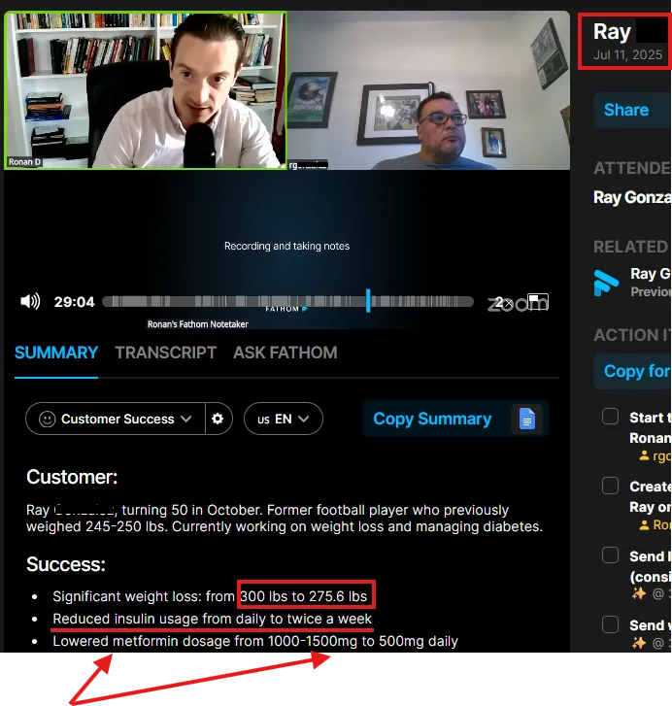Open the ASK FATHOM tab
The width and height of the screenshot is (672, 706).
[x=286, y=353]
